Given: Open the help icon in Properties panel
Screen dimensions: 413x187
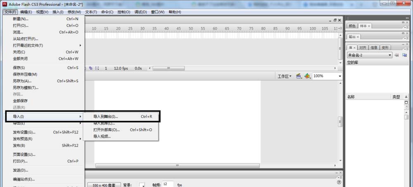Looking at the screenshot, I should (x=339, y=182).
